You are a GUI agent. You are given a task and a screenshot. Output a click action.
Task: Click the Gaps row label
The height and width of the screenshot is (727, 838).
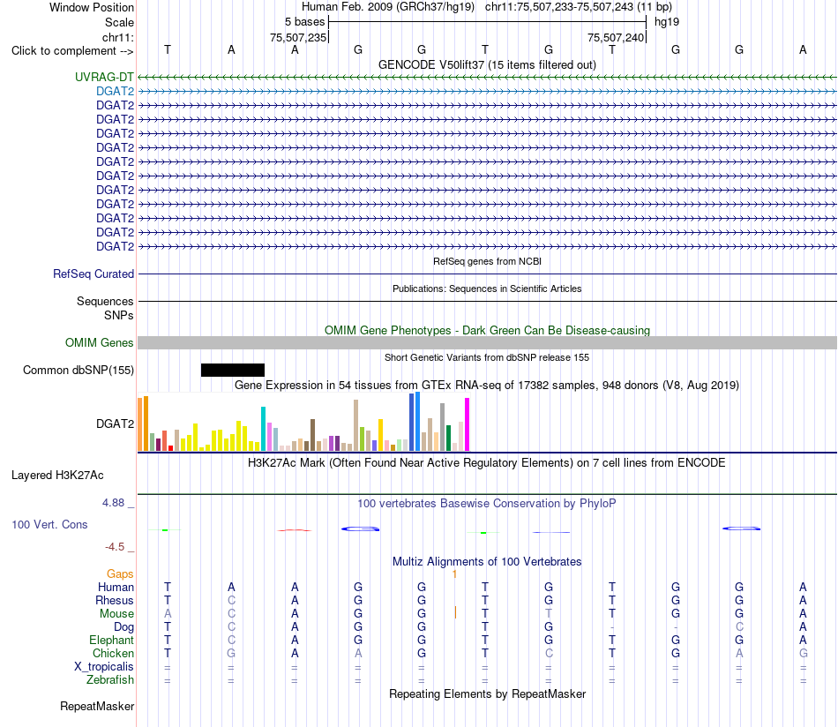[120, 573]
